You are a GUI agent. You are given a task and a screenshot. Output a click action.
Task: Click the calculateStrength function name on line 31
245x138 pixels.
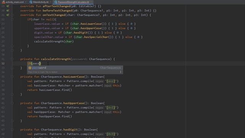click(56, 59)
